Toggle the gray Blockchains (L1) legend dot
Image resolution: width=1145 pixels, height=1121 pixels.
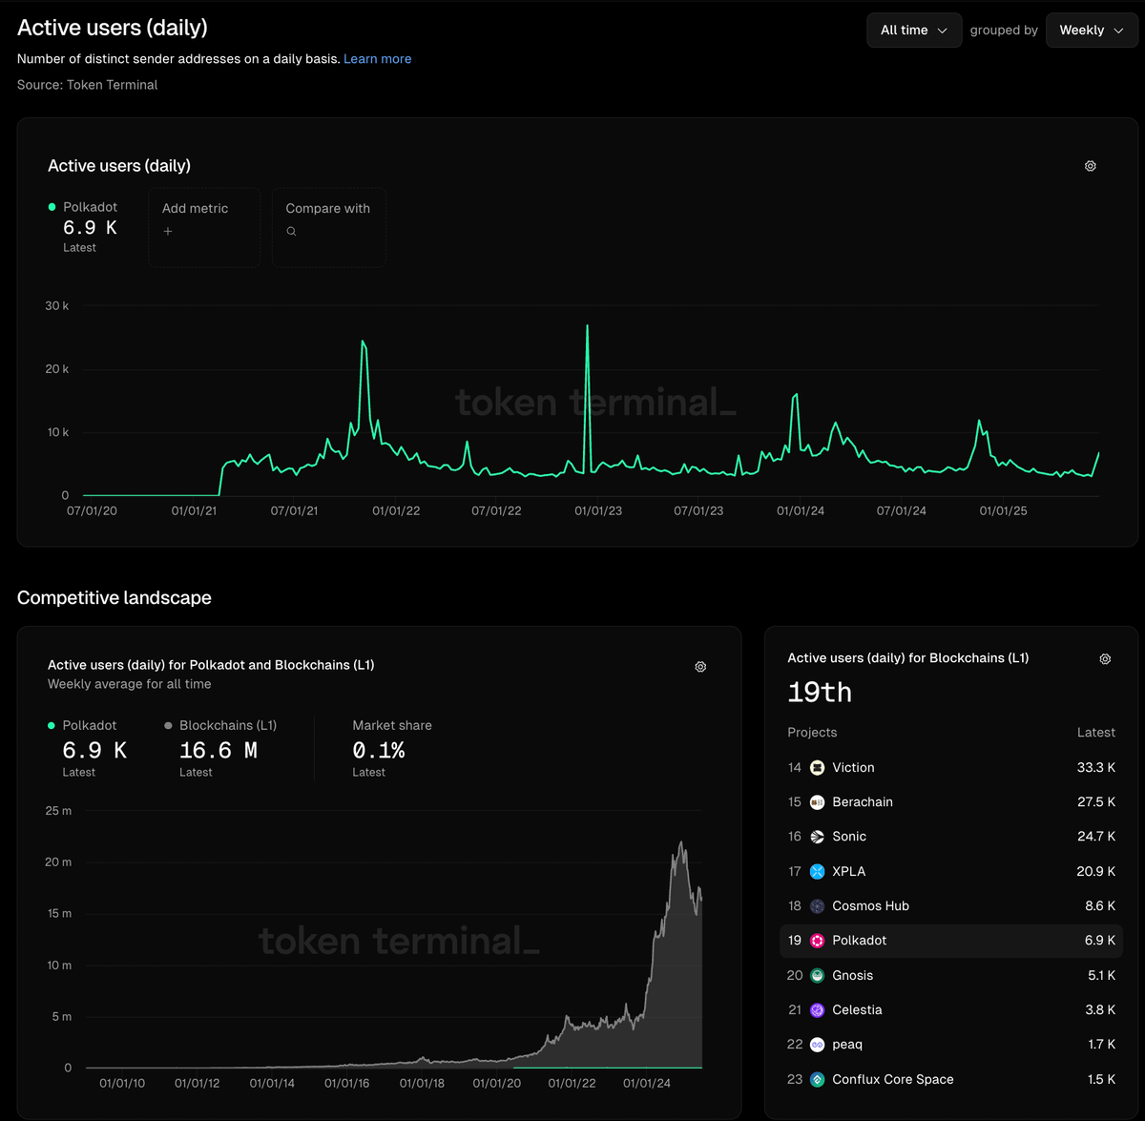point(168,726)
